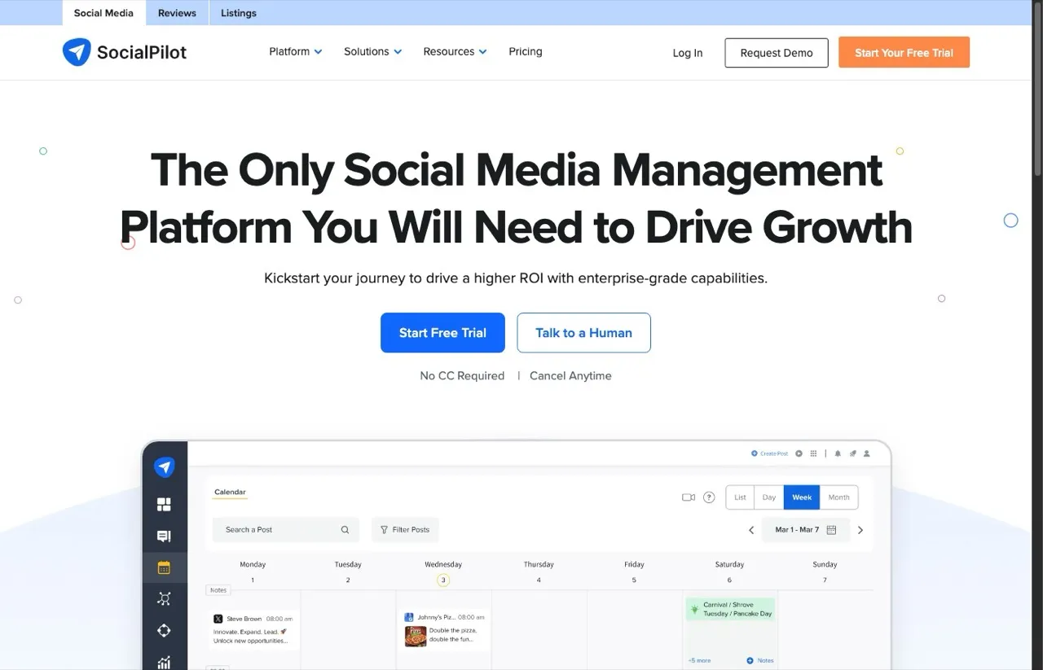Click the magnifier icon in Search a Post
1043x670 pixels.
tap(345, 530)
